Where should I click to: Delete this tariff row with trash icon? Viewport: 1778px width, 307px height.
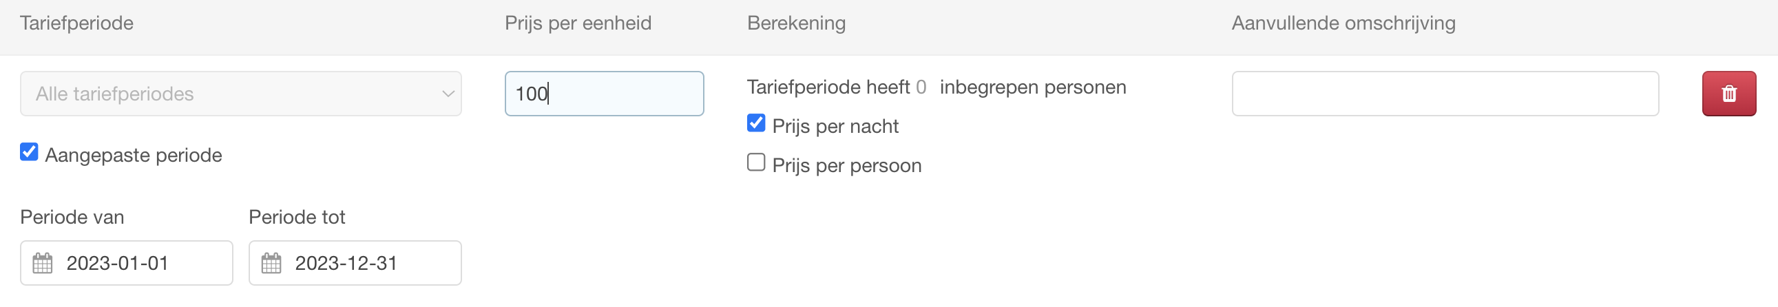(x=1728, y=93)
